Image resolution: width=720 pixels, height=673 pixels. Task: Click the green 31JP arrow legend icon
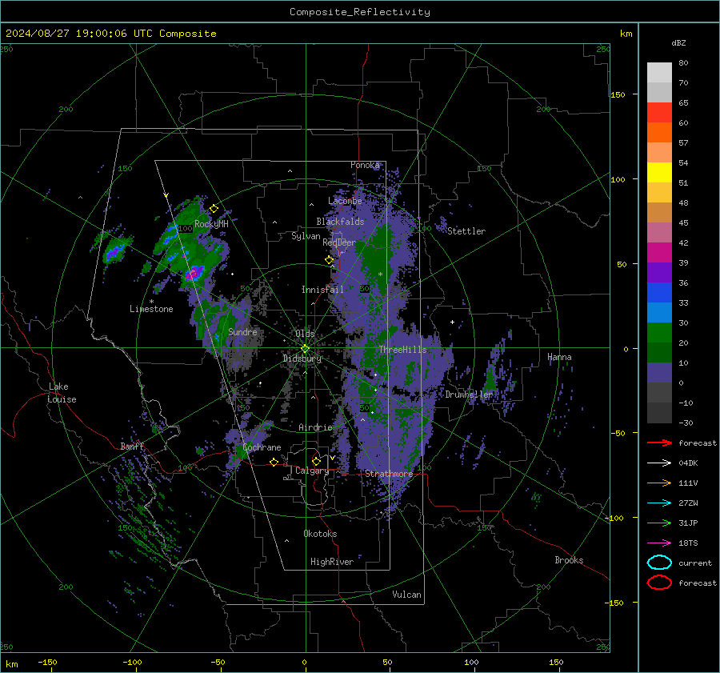[659, 523]
